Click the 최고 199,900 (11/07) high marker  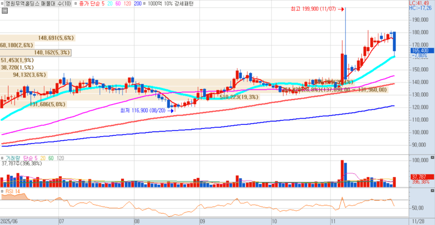pyautogui.click(x=317, y=9)
